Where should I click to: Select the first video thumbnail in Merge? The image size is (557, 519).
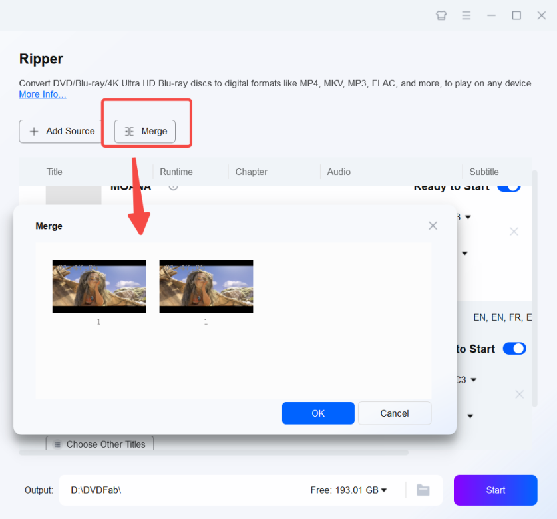coord(99,286)
